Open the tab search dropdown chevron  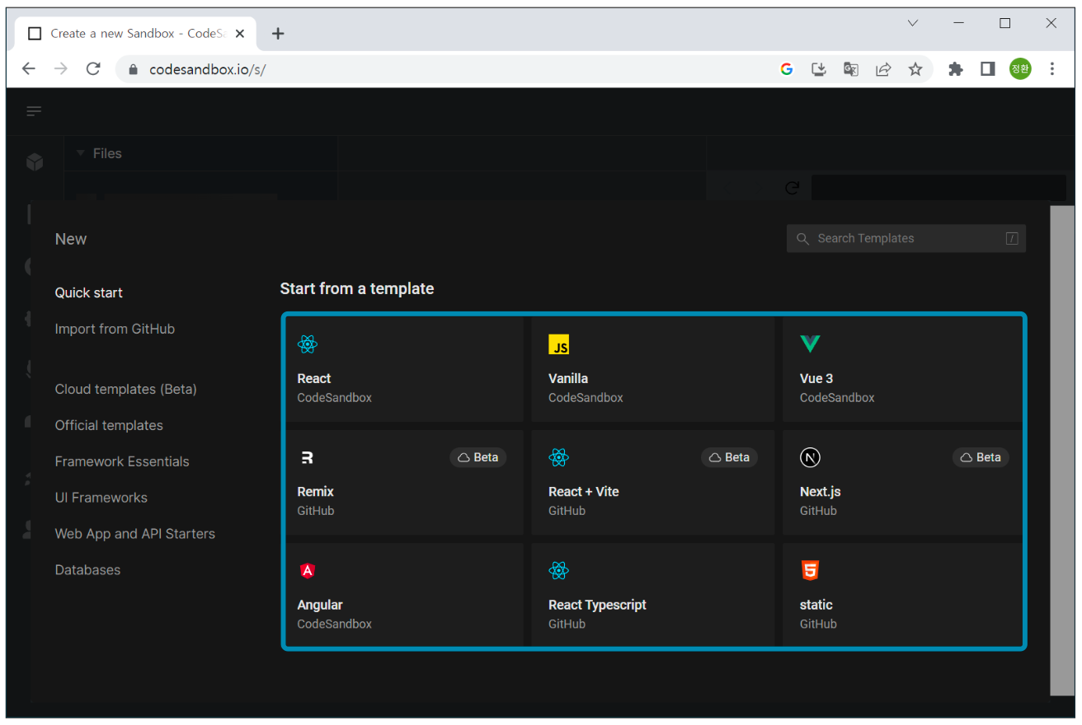coord(913,23)
